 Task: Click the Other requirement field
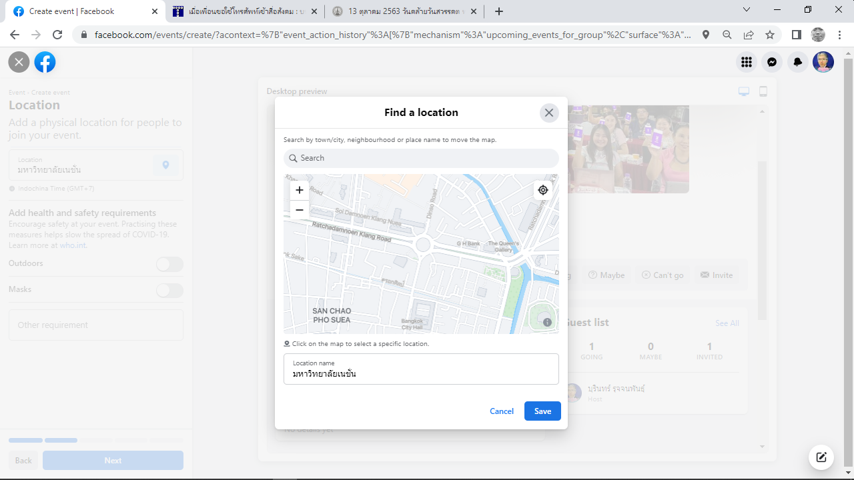96,325
